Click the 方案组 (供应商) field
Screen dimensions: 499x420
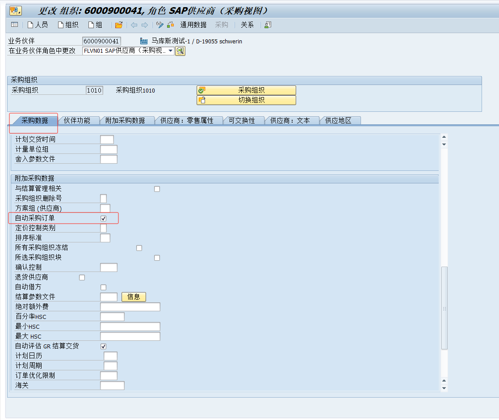click(x=105, y=208)
